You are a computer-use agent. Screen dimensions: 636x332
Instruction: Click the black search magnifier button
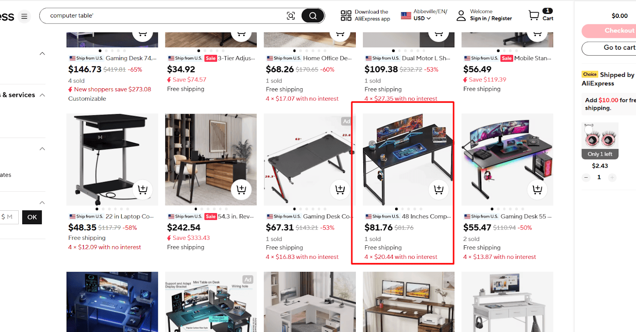point(313,16)
